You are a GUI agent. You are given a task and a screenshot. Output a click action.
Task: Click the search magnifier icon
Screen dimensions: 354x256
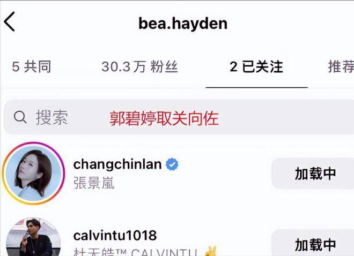20,117
